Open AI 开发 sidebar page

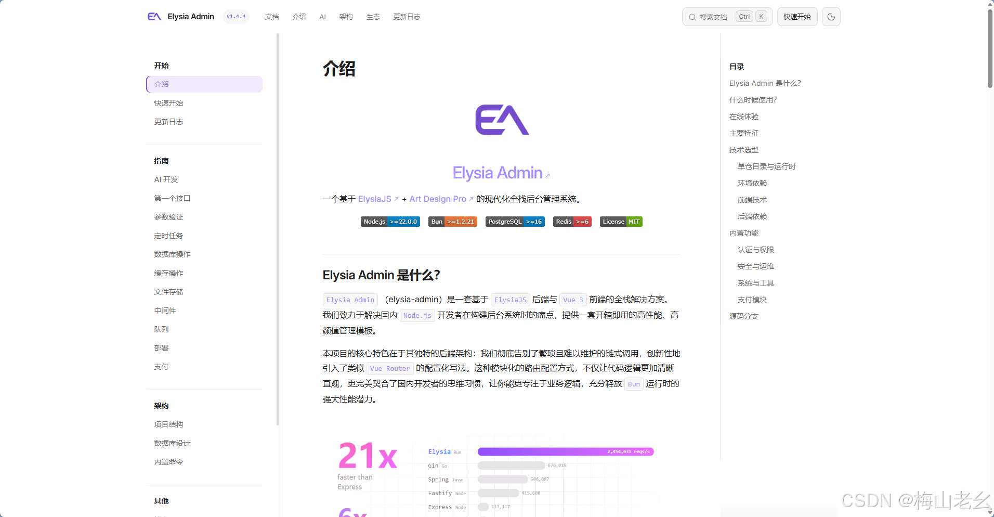click(166, 179)
